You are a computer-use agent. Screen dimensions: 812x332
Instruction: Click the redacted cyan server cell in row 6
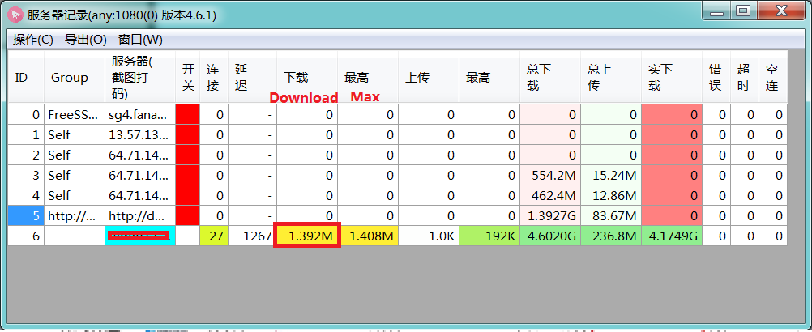click(140, 236)
